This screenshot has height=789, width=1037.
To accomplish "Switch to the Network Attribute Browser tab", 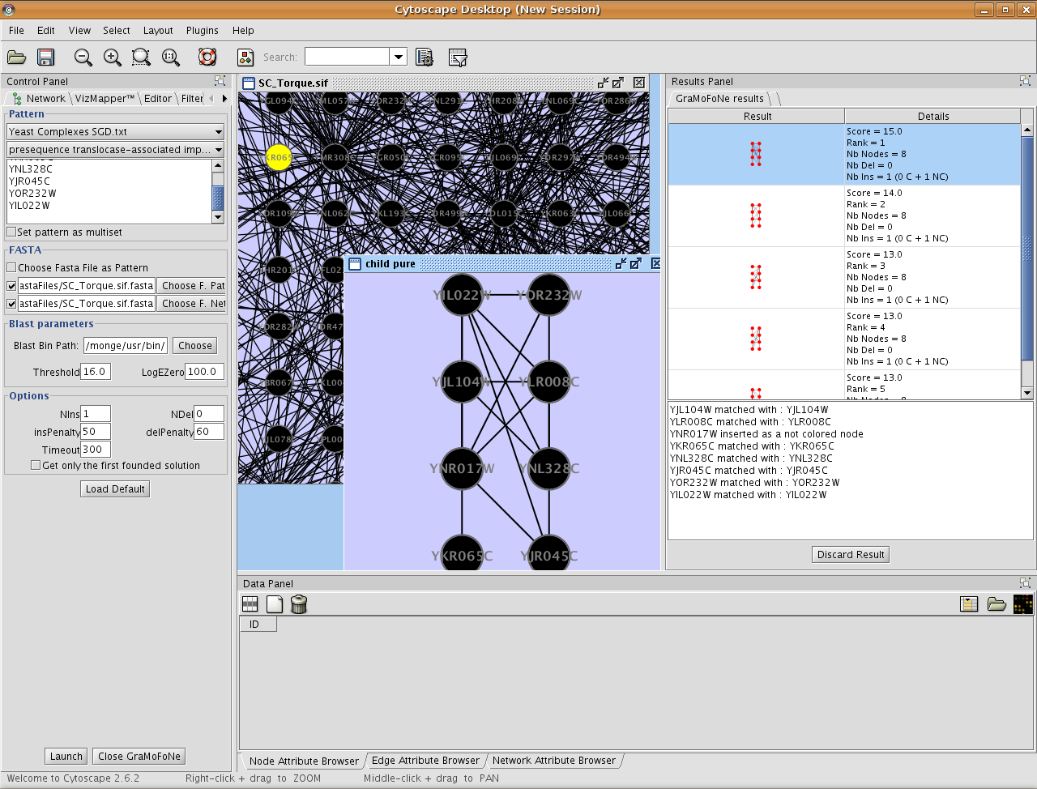I will click(554, 761).
